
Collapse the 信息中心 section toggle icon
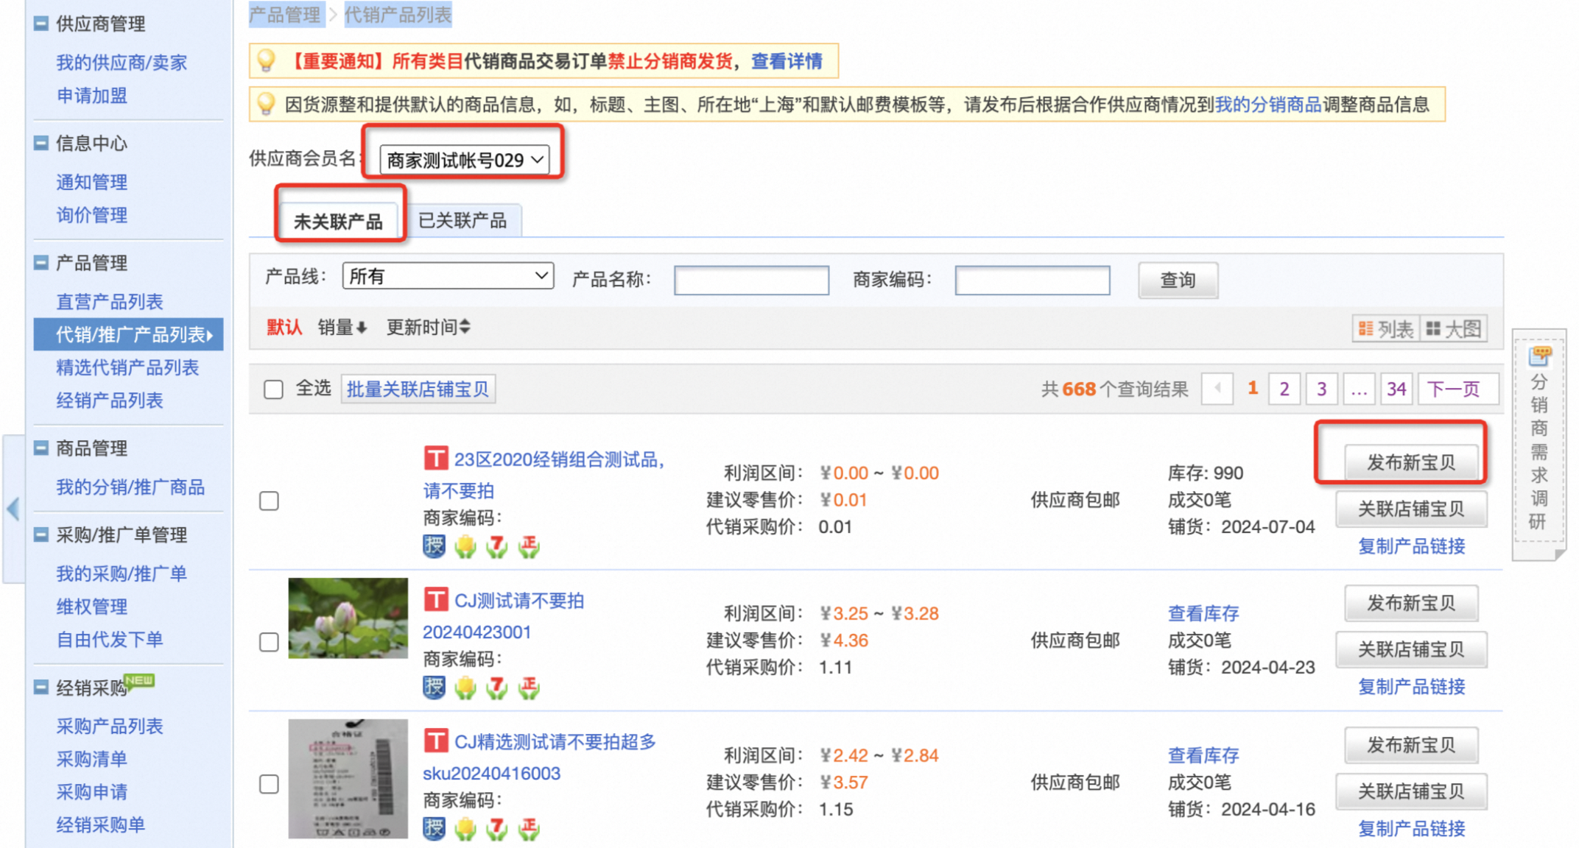pos(41,143)
